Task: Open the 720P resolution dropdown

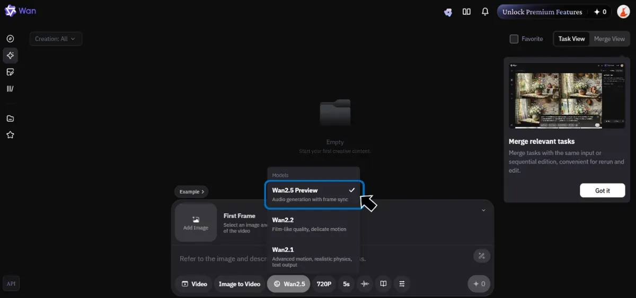Action: (324, 284)
